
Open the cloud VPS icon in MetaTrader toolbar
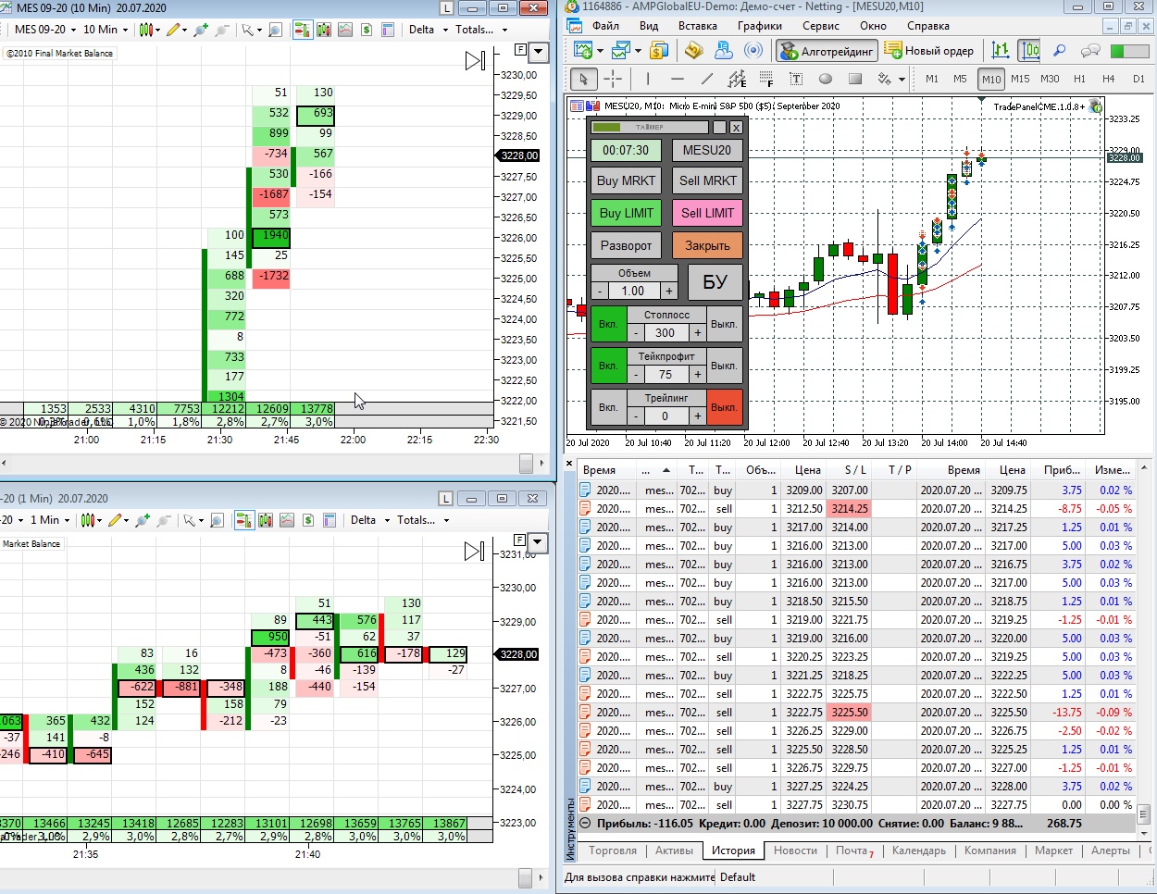pos(724,50)
